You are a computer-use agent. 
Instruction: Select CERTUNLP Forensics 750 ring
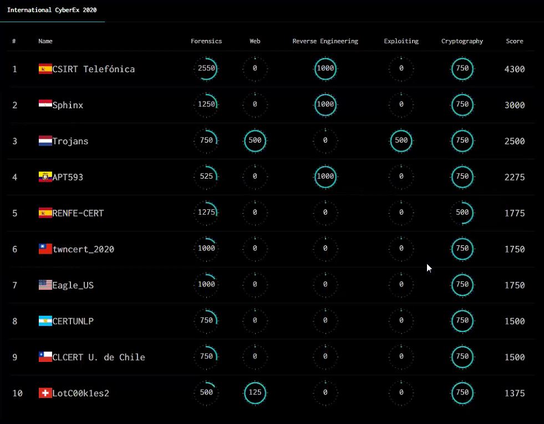(206, 321)
